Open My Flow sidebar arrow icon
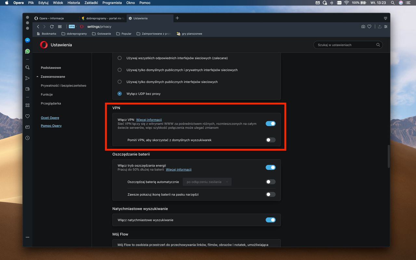Image resolution: width=416 pixels, height=260 pixels. point(27,78)
